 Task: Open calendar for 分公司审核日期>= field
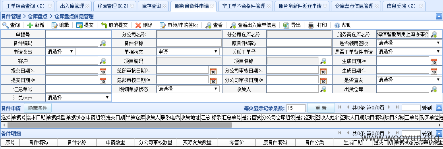pos(323,71)
